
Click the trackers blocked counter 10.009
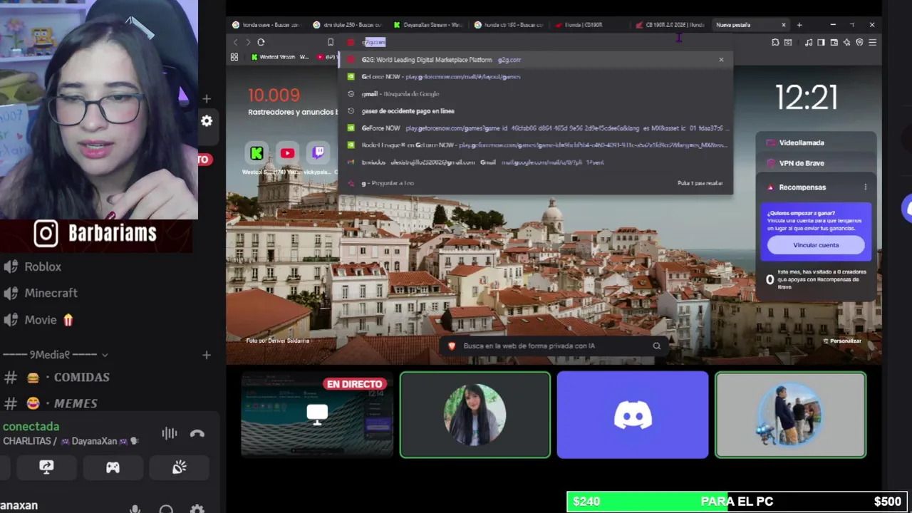(x=274, y=95)
